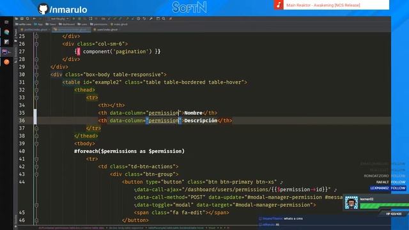This screenshot has height=230, width=409.
Task: Open the orange round app taskbar icon
Action: (6, 62)
